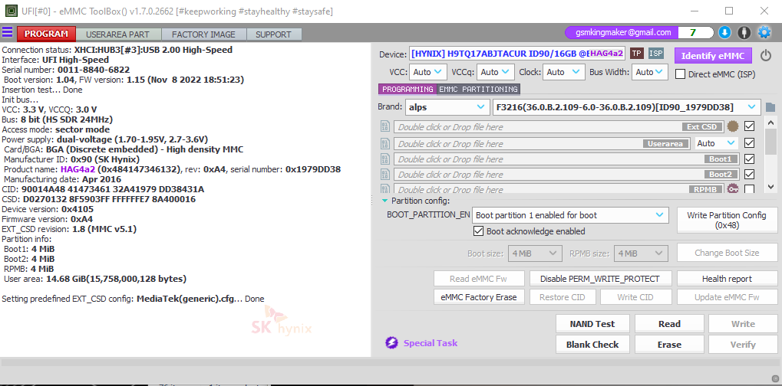Open the VCC voltage dropdown
This screenshot has height=386, width=782.
(428, 72)
